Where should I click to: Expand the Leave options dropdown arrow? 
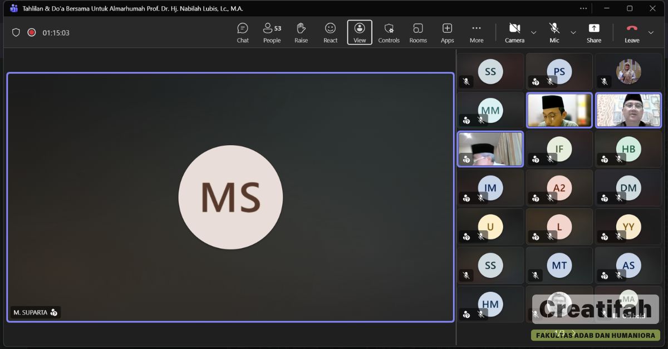[651, 33]
